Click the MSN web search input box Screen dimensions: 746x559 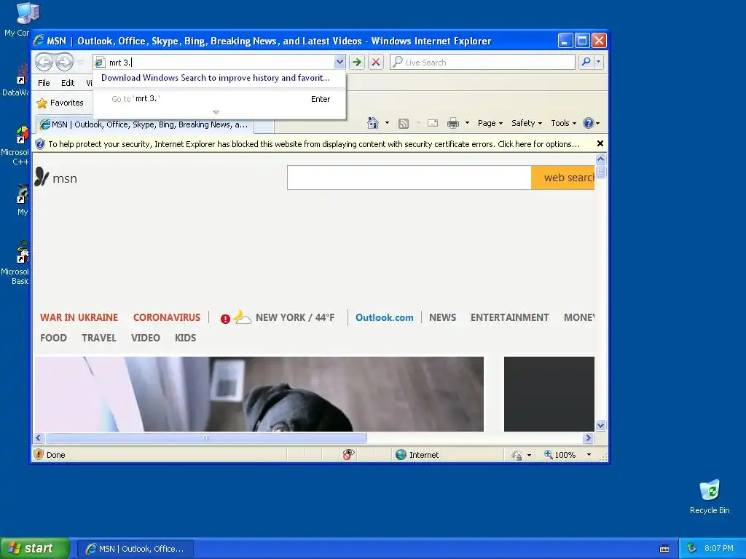pos(409,178)
